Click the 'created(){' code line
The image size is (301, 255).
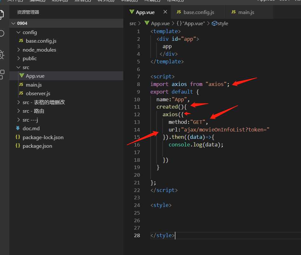coord(171,107)
